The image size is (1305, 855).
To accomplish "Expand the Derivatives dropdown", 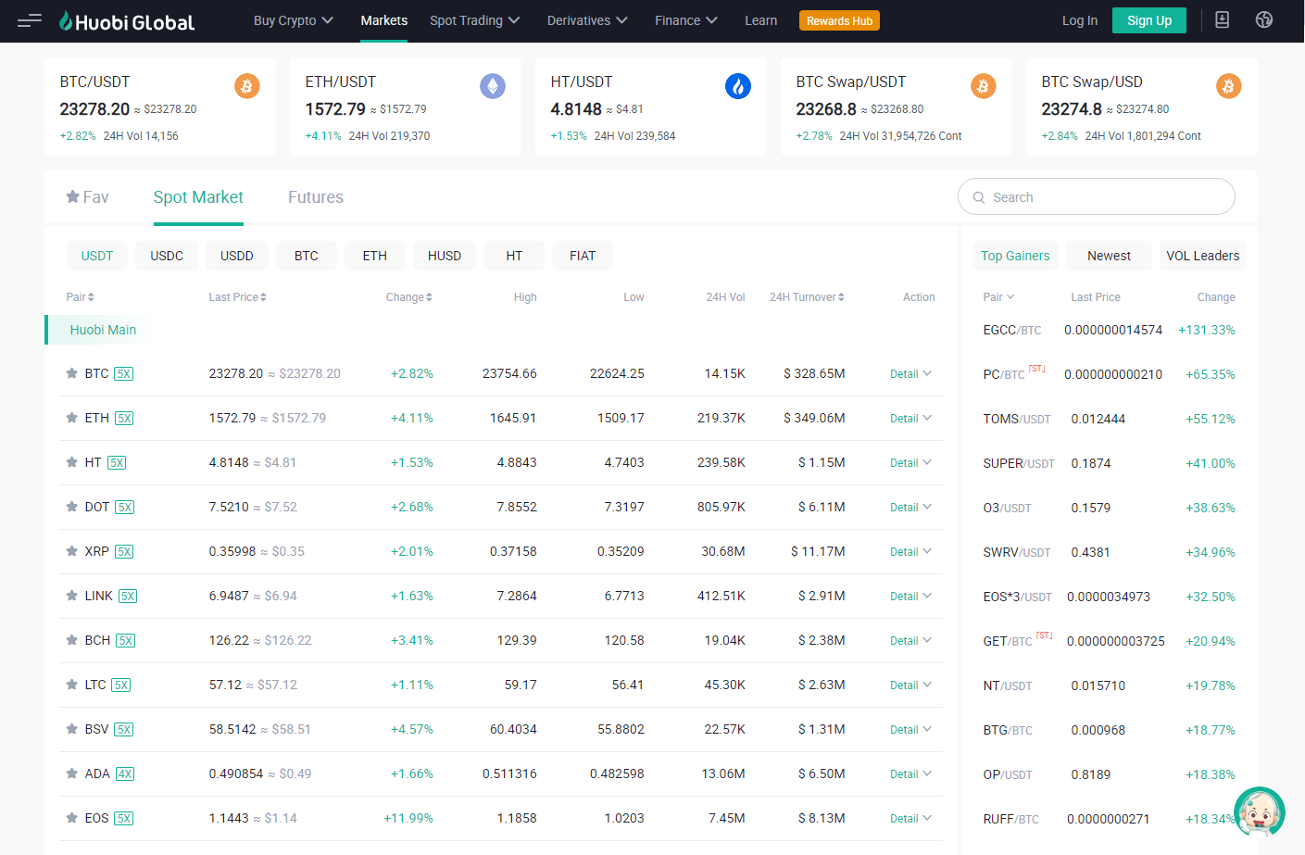I will (587, 20).
